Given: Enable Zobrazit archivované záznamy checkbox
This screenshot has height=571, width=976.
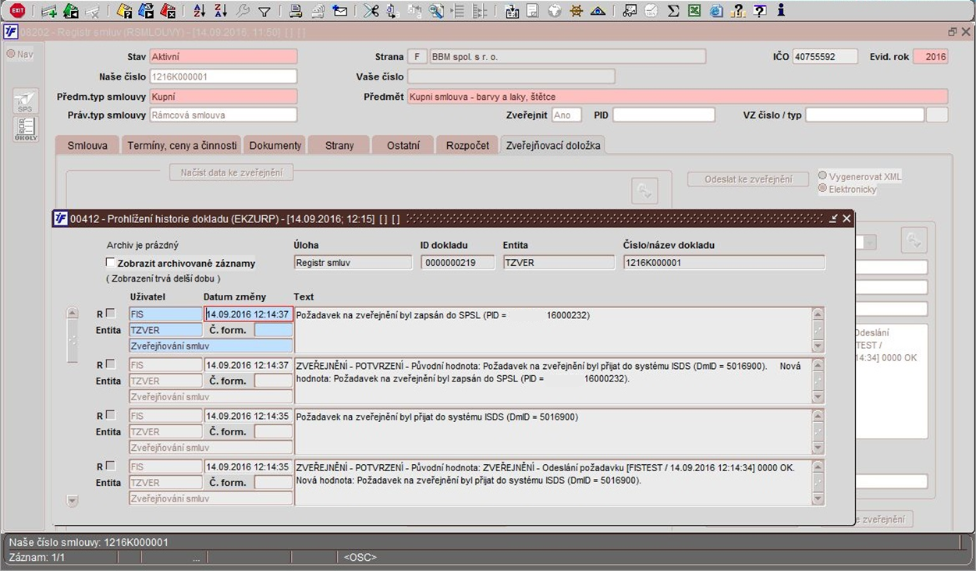Looking at the screenshot, I should 110,263.
